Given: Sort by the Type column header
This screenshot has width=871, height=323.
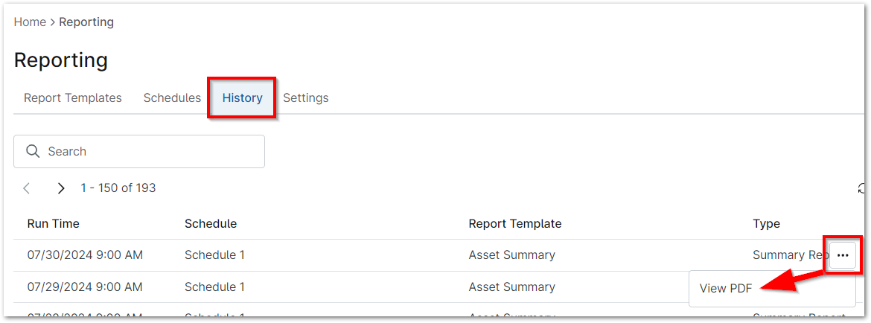Looking at the screenshot, I should point(766,223).
